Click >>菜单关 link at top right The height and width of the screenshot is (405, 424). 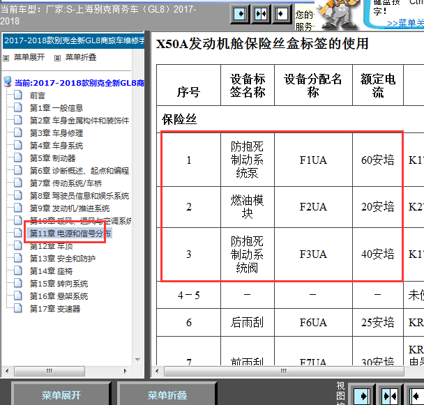click(405, 23)
